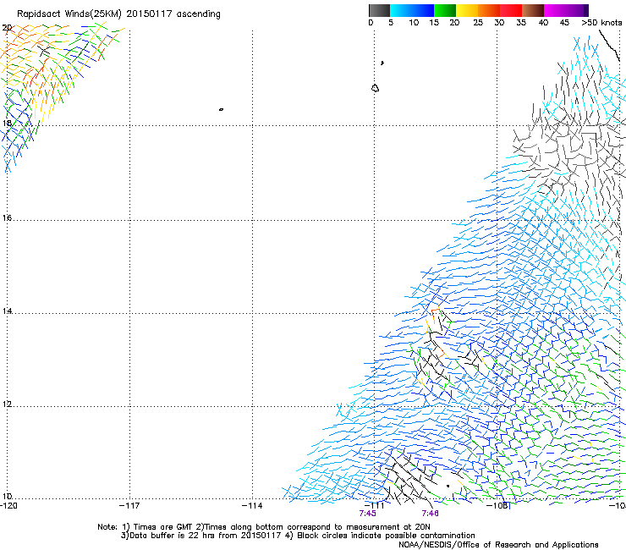Click the red 30-35 knots legend swatch
The image size is (626, 550).
(x=511, y=10)
